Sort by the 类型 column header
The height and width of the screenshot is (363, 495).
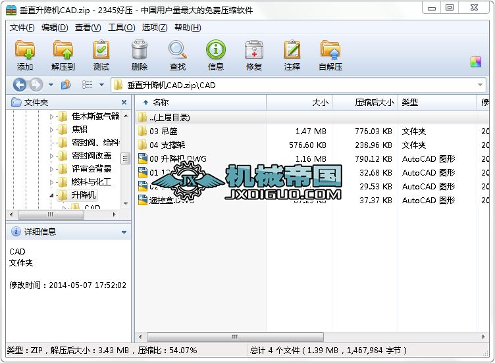(x=437, y=102)
